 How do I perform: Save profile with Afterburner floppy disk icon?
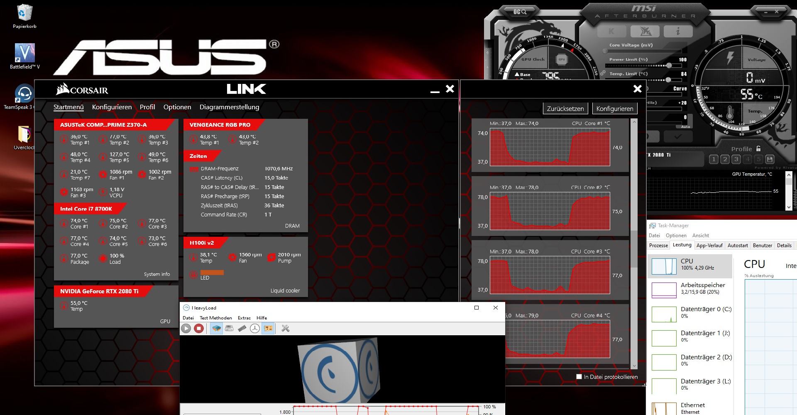pyautogui.click(x=770, y=159)
